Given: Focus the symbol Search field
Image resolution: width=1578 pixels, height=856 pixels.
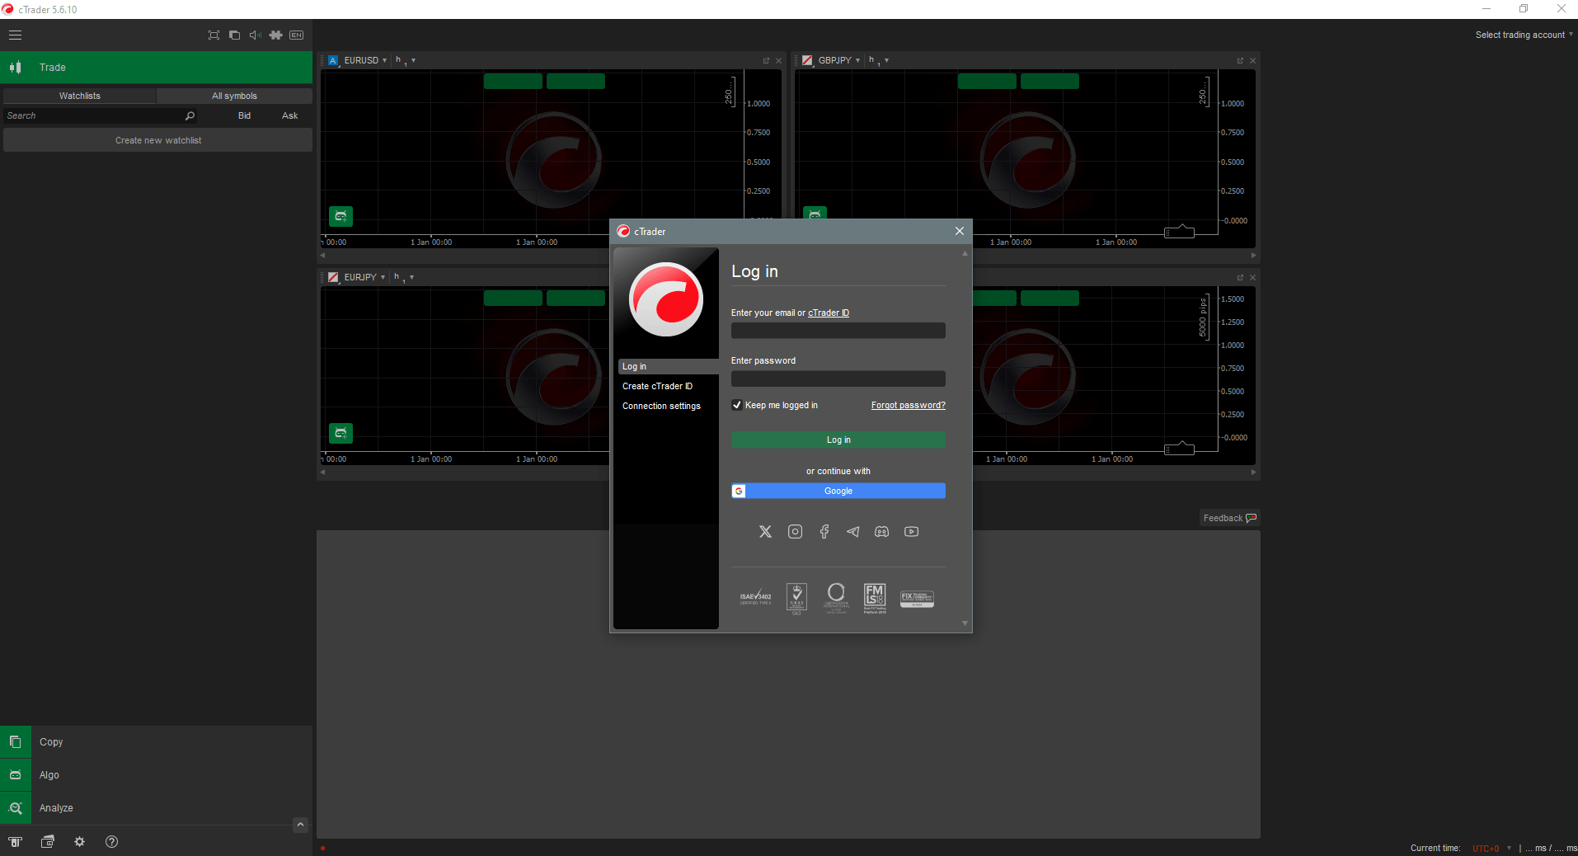Looking at the screenshot, I should coord(93,115).
